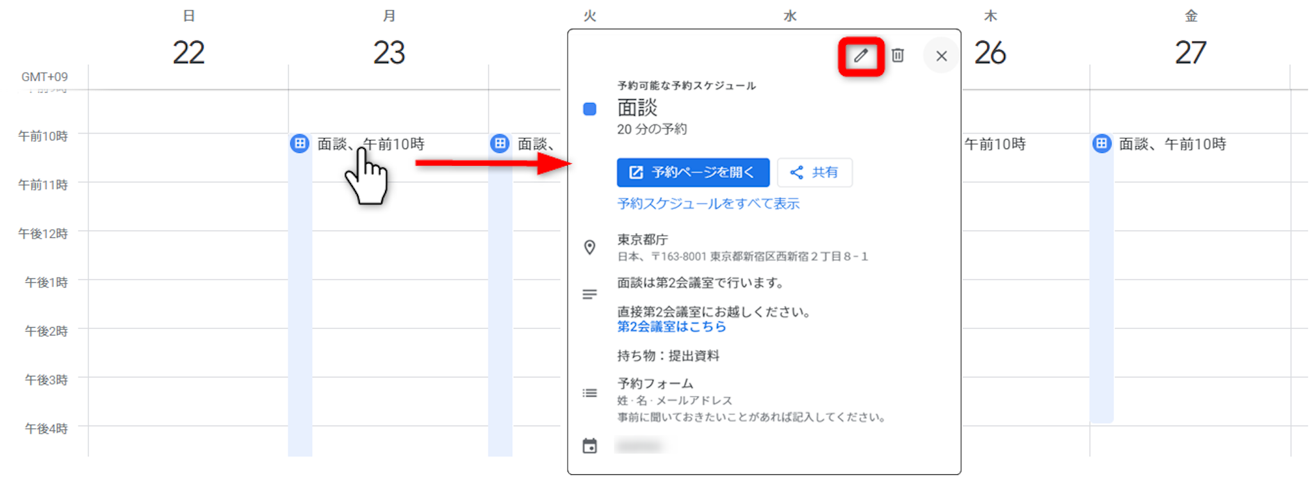Image resolution: width=1312 pixels, height=480 pixels.
Task: Open Friday's 面談、午前10時 event
Action: [1172, 144]
